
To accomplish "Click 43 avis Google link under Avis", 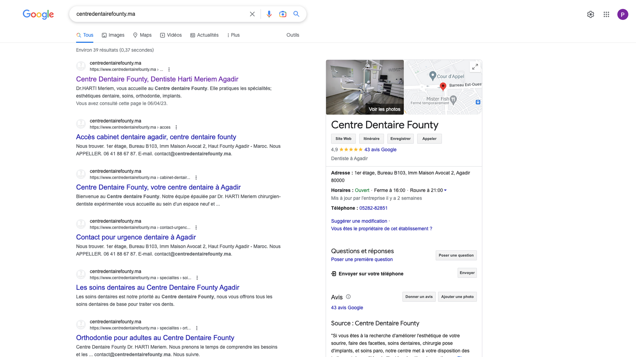I will [347, 308].
